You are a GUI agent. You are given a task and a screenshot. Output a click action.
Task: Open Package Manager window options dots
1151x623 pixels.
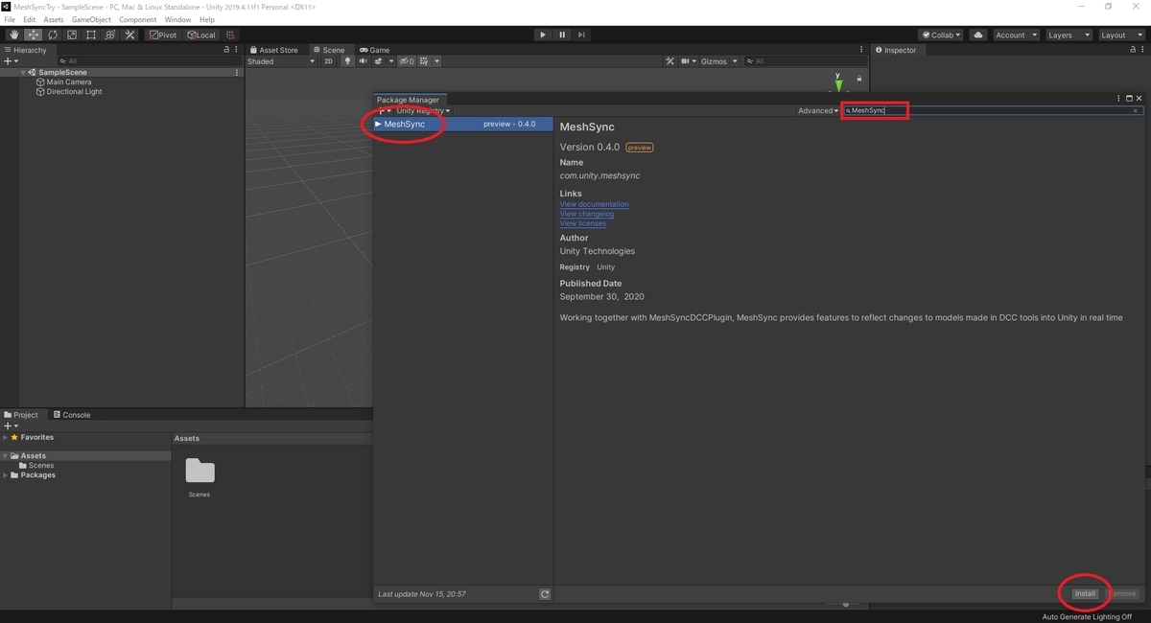click(x=1118, y=99)
